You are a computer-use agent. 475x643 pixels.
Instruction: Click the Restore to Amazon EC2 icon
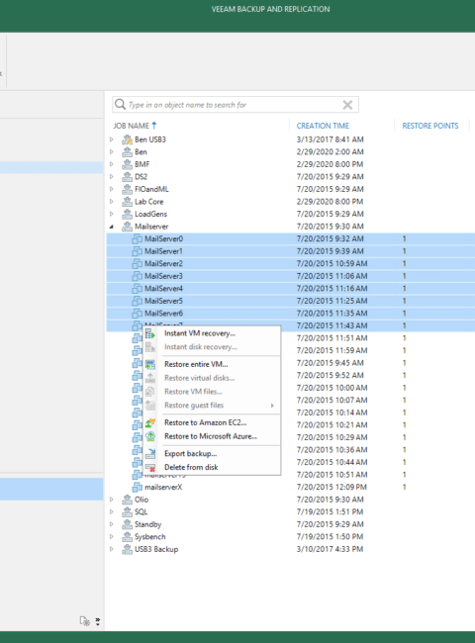(150, 422)
